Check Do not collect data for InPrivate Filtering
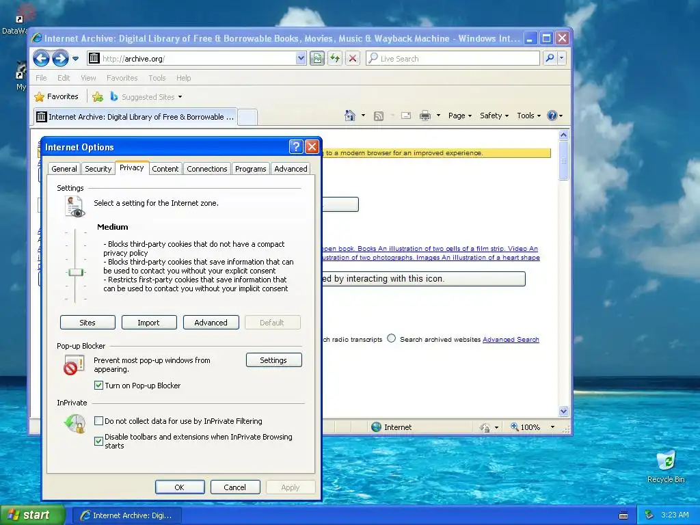The width and height of the screenshot is (700, 525). (x=98, y=420)
